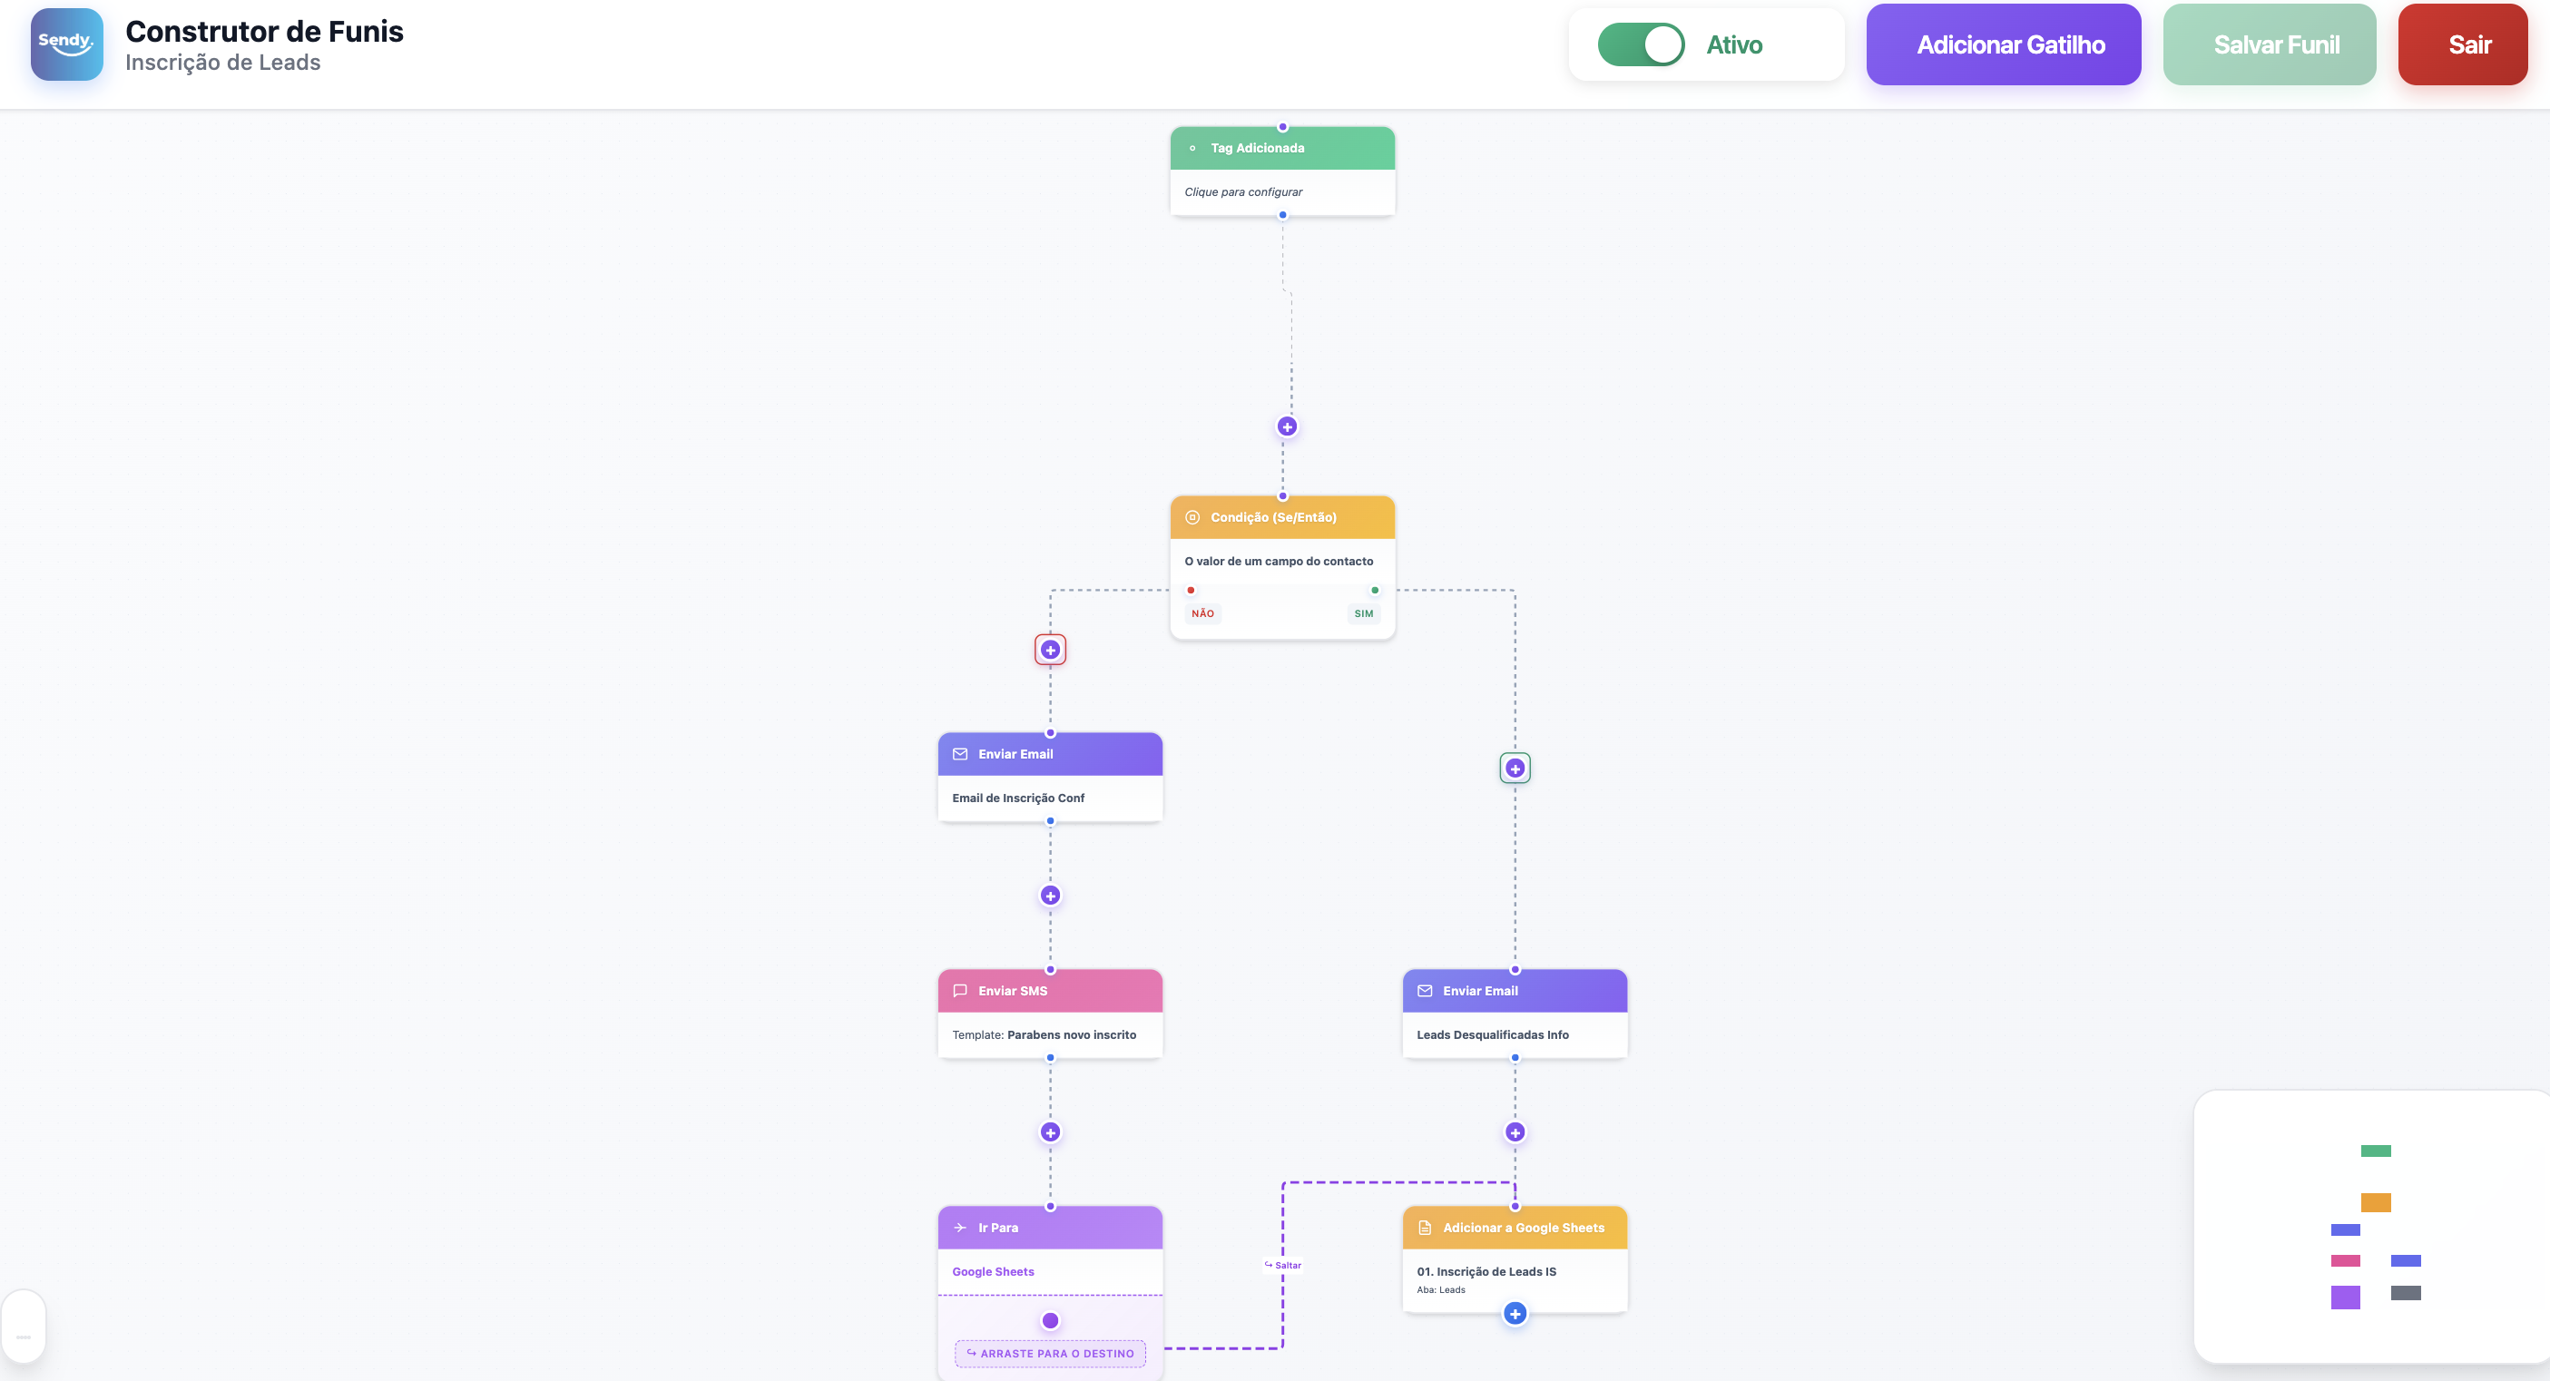Toggle the Ativo funnel switch
Viewport: 2550px width, 1381px height.
pos(1641,44)
